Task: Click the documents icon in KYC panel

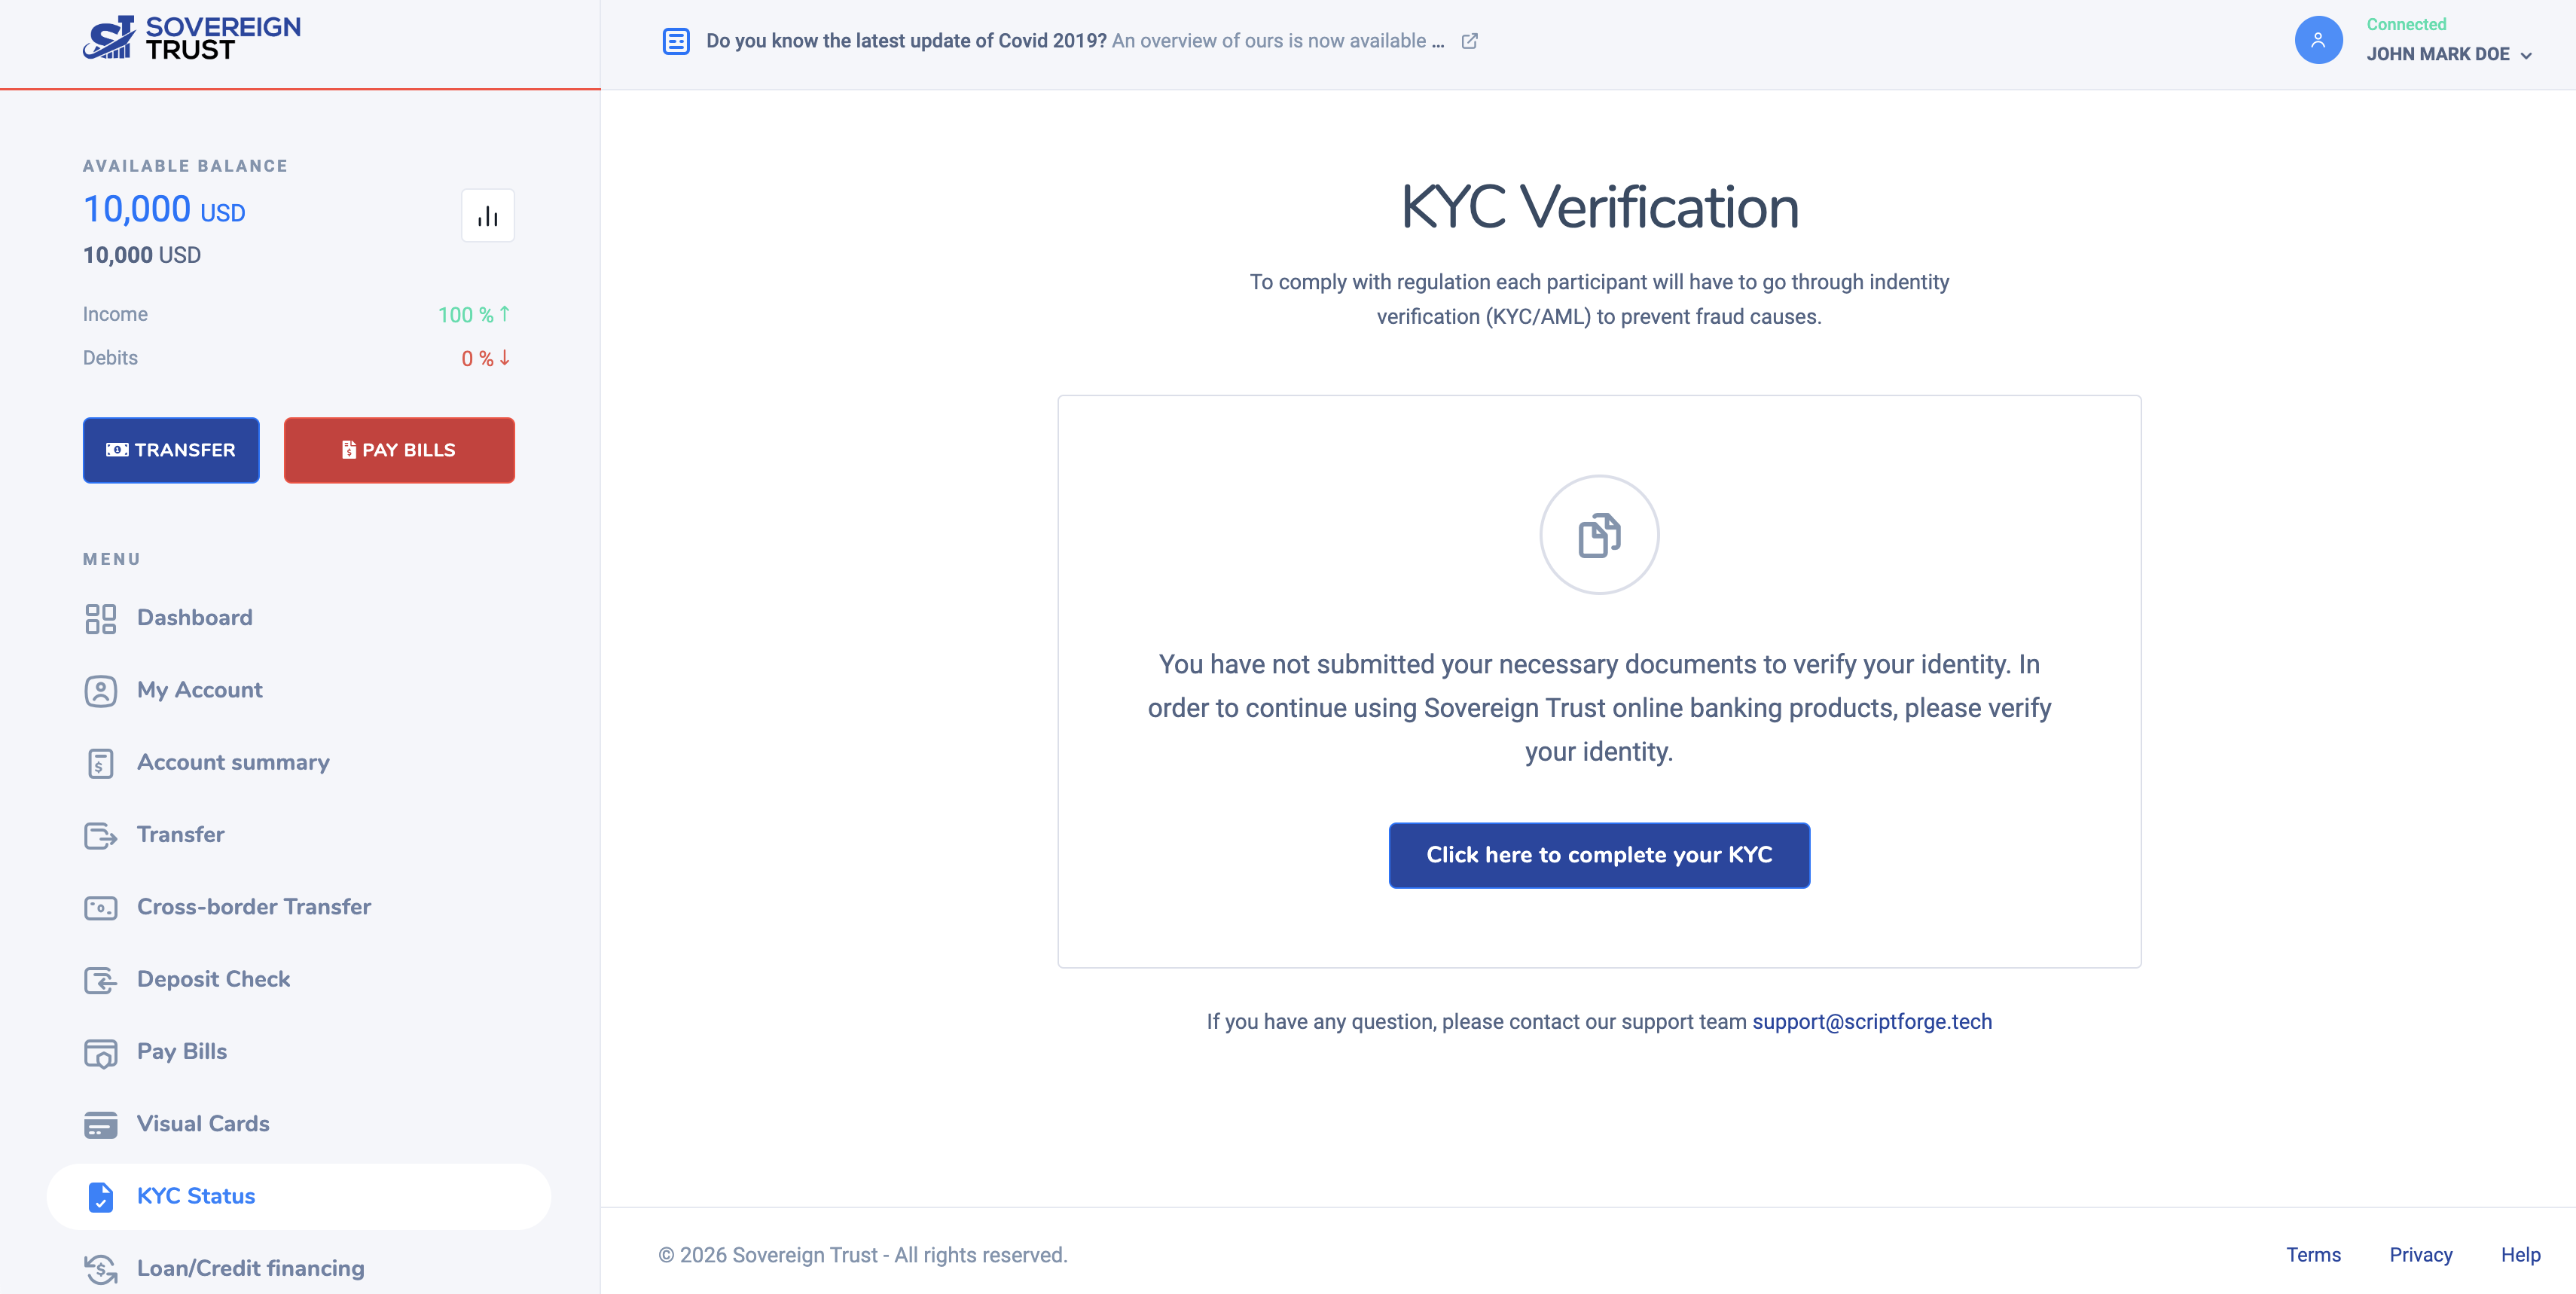Action: coord(1598,535)
